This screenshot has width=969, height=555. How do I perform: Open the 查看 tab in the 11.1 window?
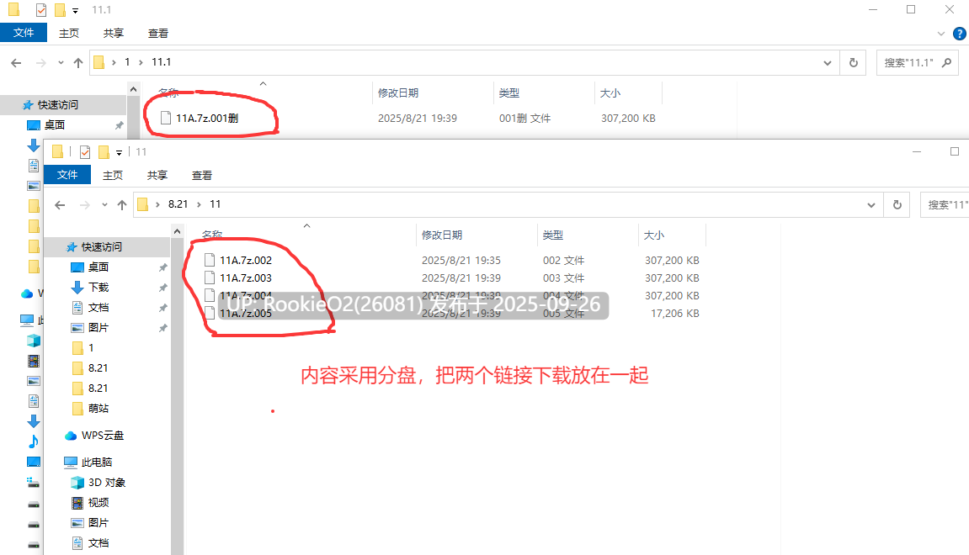(x=158, y=34)
